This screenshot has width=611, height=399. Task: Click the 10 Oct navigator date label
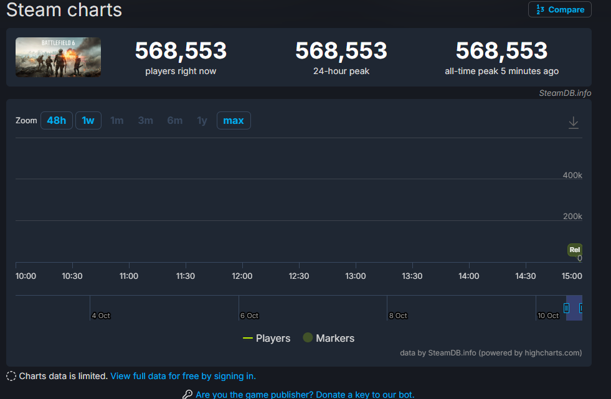pos(548,316)
